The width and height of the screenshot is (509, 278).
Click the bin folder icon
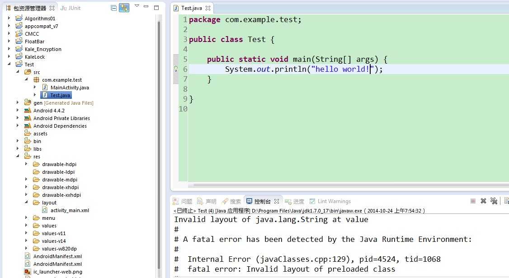(28, 141)
